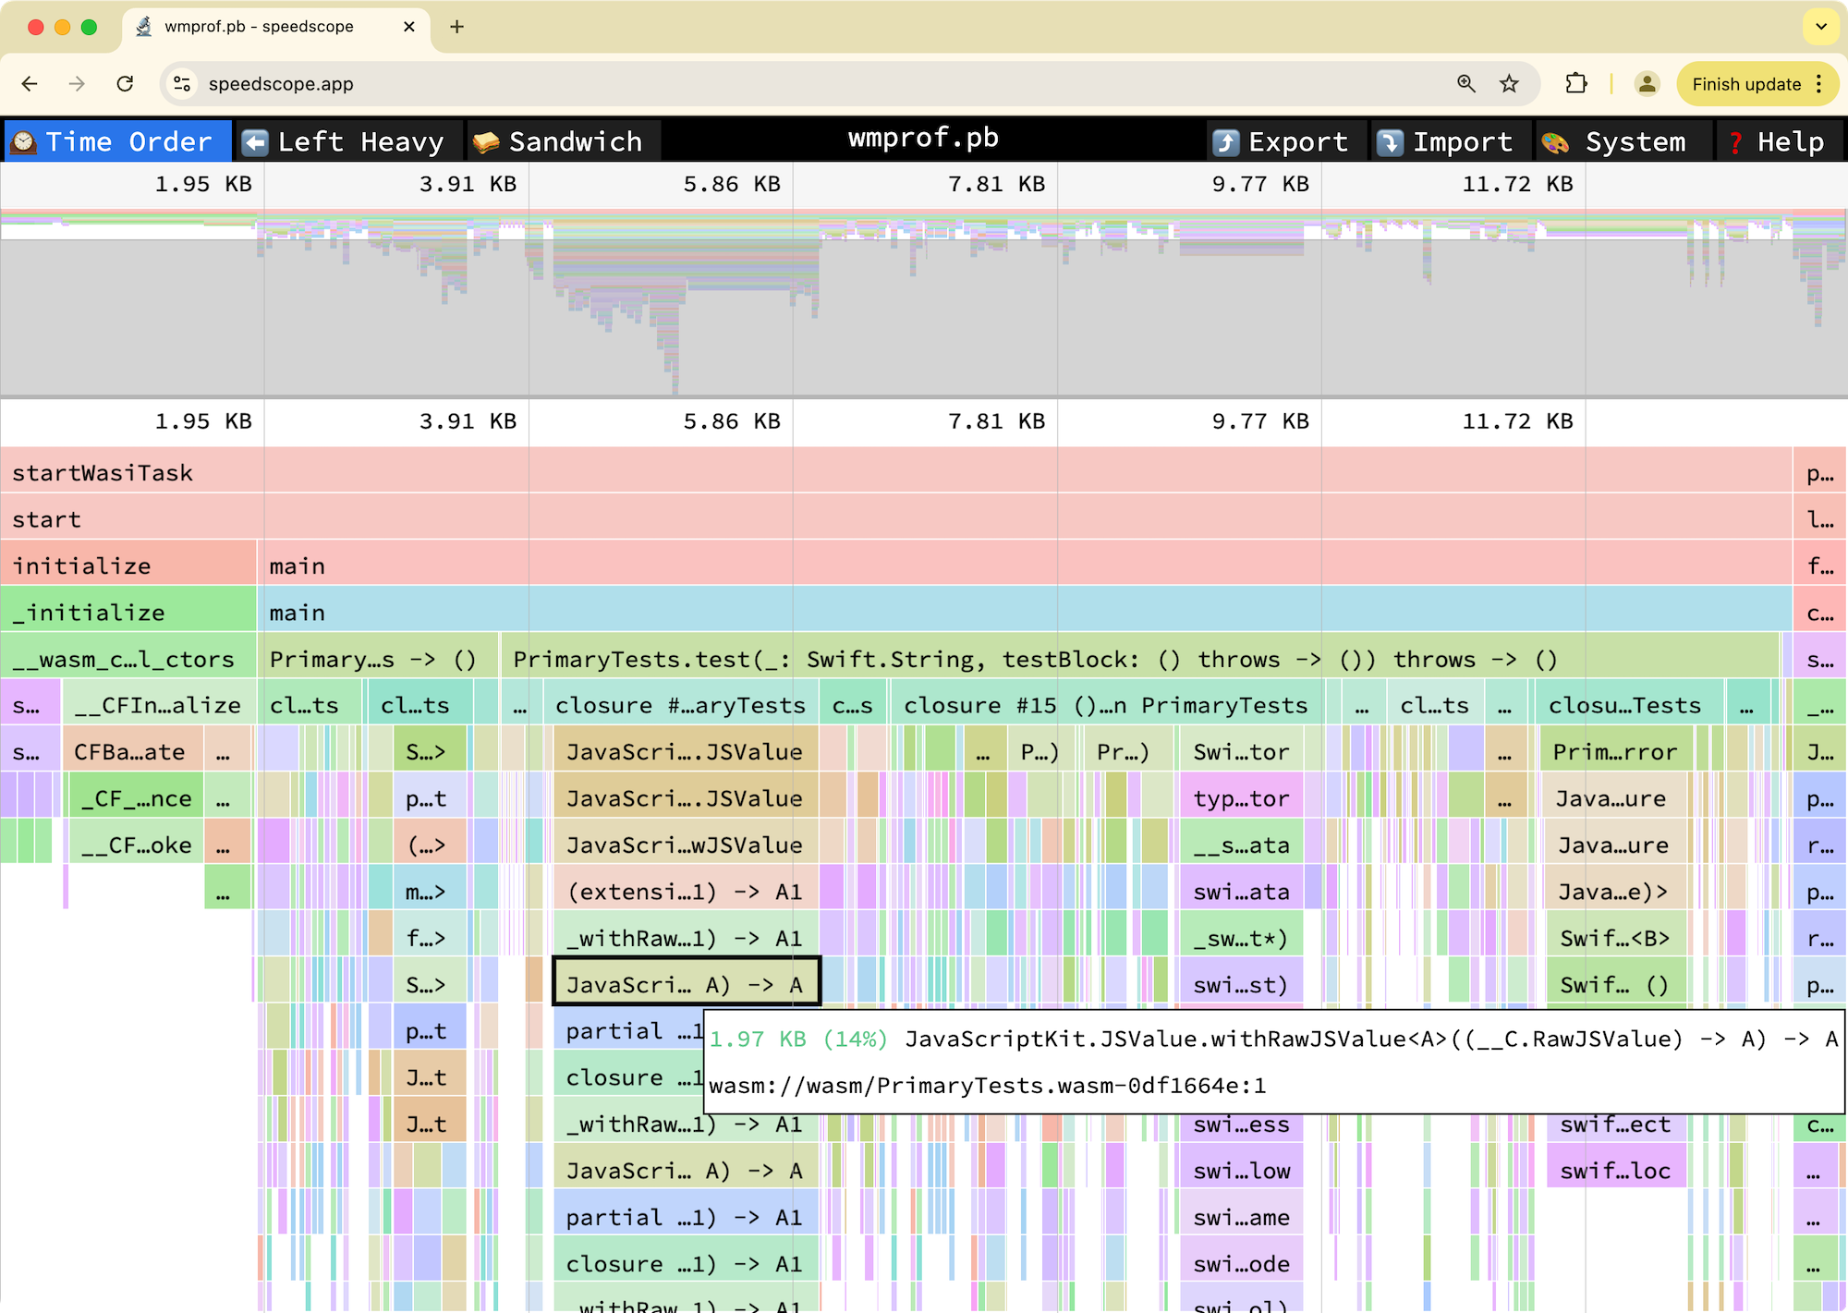Select the Time Order view

117,141
